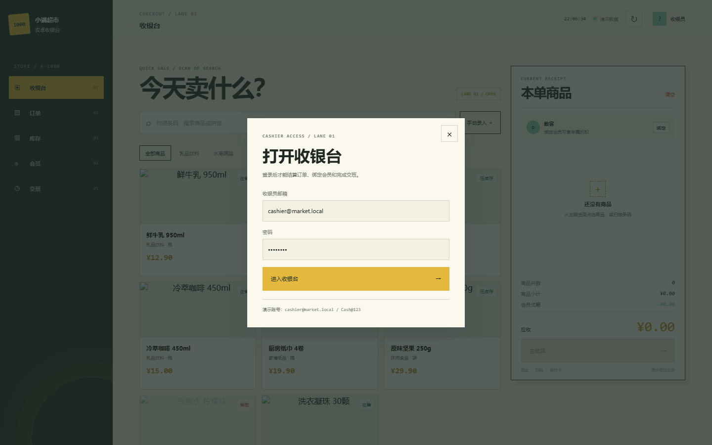The width and height of the screenshot is (712, 445).
Task: Click the ¥12.90 price
Action: (x=159, y=258)
